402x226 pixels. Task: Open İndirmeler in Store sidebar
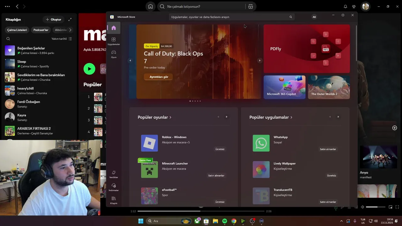pyautogui.click(x=114, y=187)
